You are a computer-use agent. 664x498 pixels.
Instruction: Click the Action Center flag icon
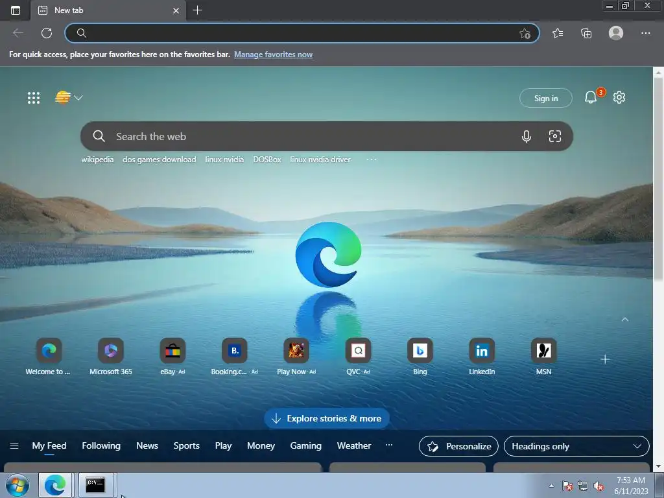click(567, 486)
